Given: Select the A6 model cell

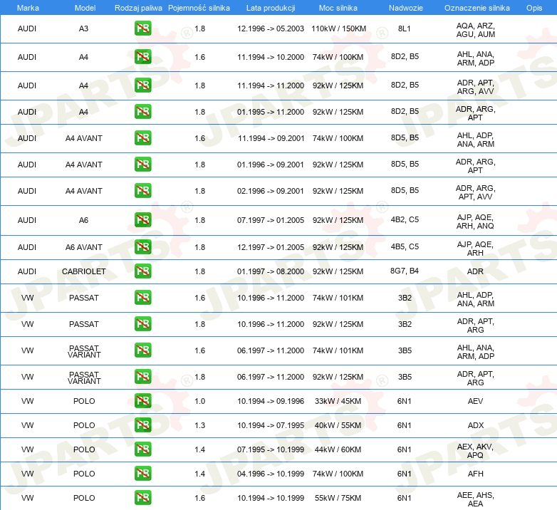Looking at the screenshot, I should (83, 220).
